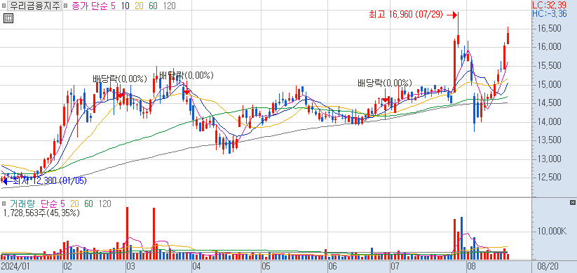The height and width of the screenshot is (273, 577).
Task: Click the 03 month label on the date axis
Action: 130,266
